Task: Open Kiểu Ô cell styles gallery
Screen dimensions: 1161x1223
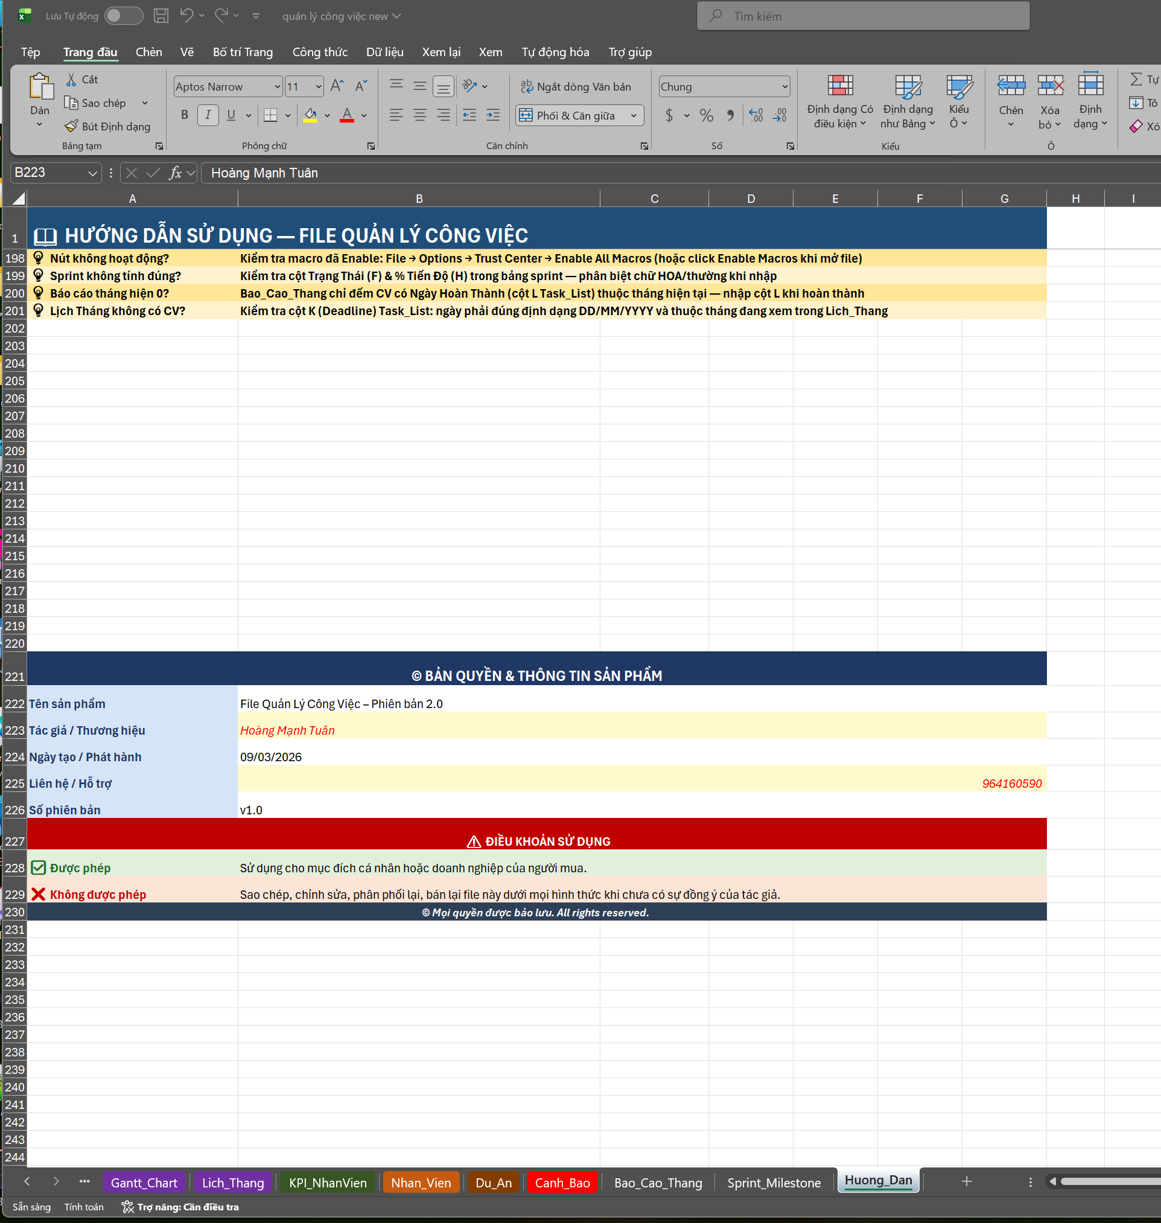Action: click(x=959, y=101)
